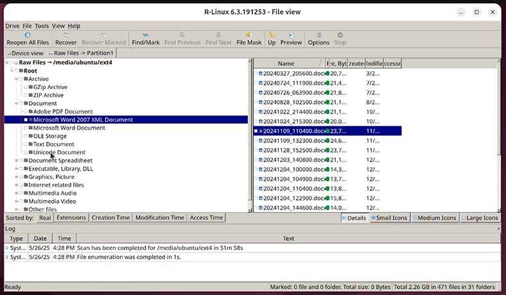Mark the 20241109_110400.docx checkbox
The image size is (506, 295).
256,131
